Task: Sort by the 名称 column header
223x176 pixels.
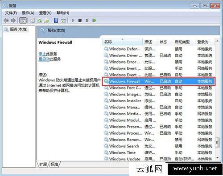Action: pos(123,42)
